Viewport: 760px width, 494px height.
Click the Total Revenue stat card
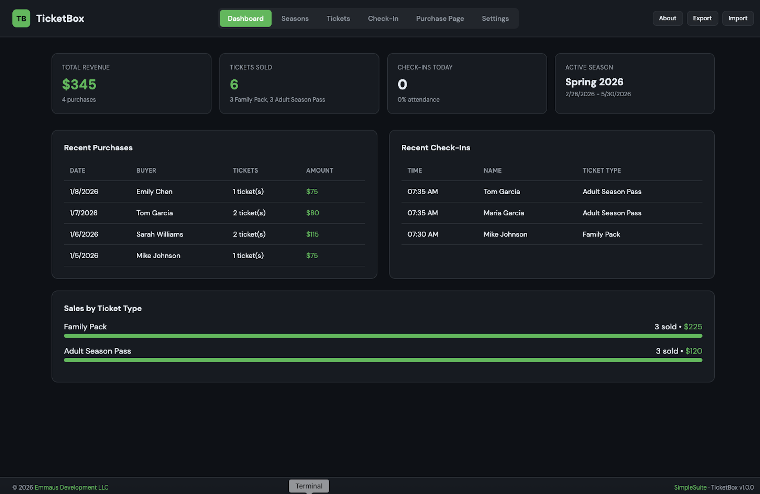(131, 84)
